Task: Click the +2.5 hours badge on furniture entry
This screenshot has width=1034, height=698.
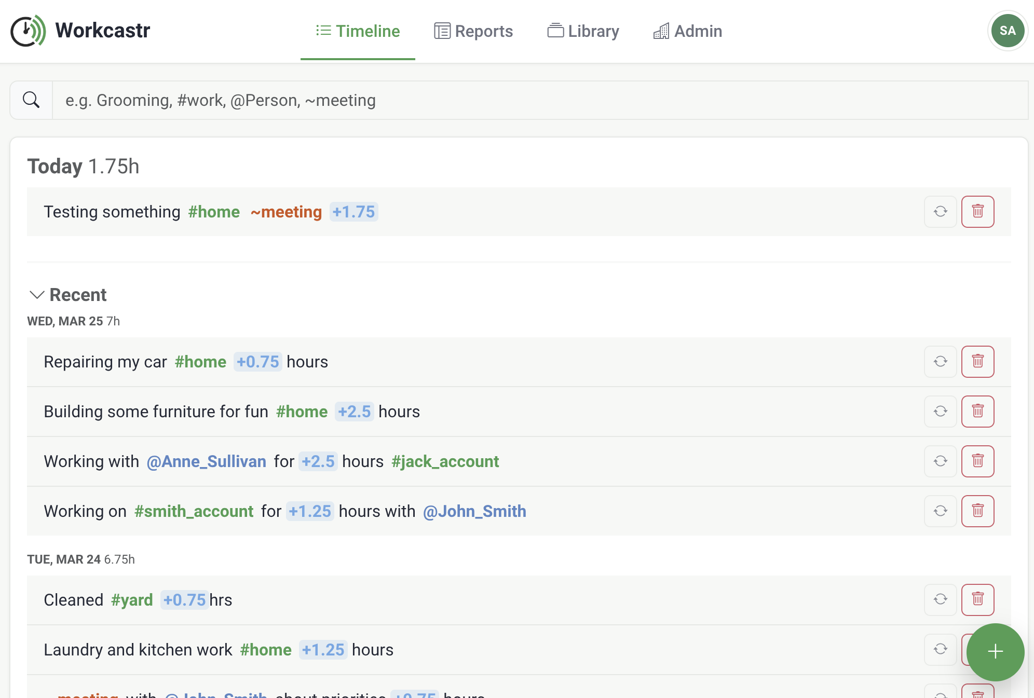Action: pyautogui.click(x=355, y=412)
